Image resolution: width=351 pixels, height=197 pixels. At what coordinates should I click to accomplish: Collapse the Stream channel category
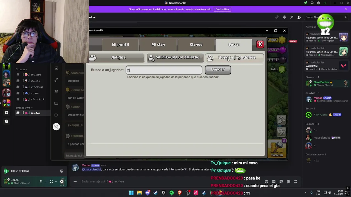(21, 69)
